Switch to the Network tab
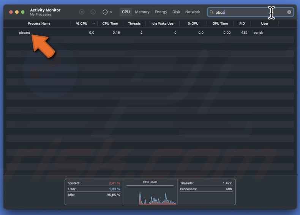 193,12
